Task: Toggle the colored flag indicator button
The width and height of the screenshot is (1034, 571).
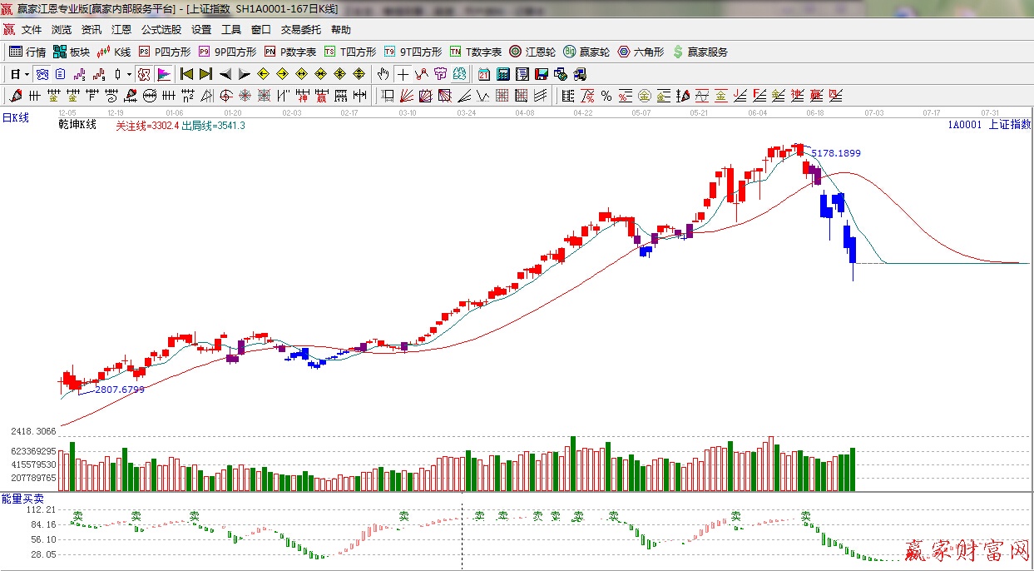Action: pyautogui.click(x=164, y=74)
